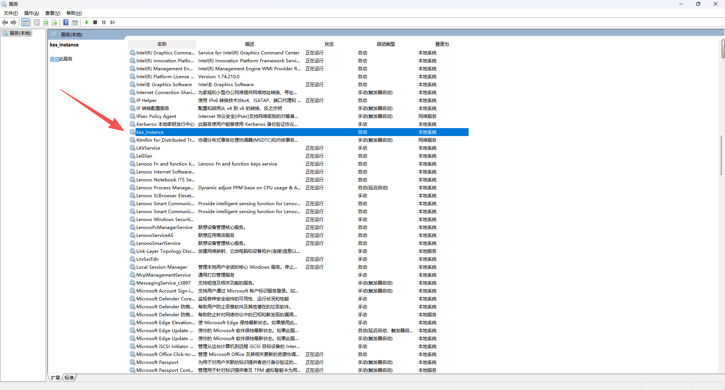The width and height of the screenshot is (725, 390).
Task: Click the Pause Service toolbar icon
Action: 104,22
